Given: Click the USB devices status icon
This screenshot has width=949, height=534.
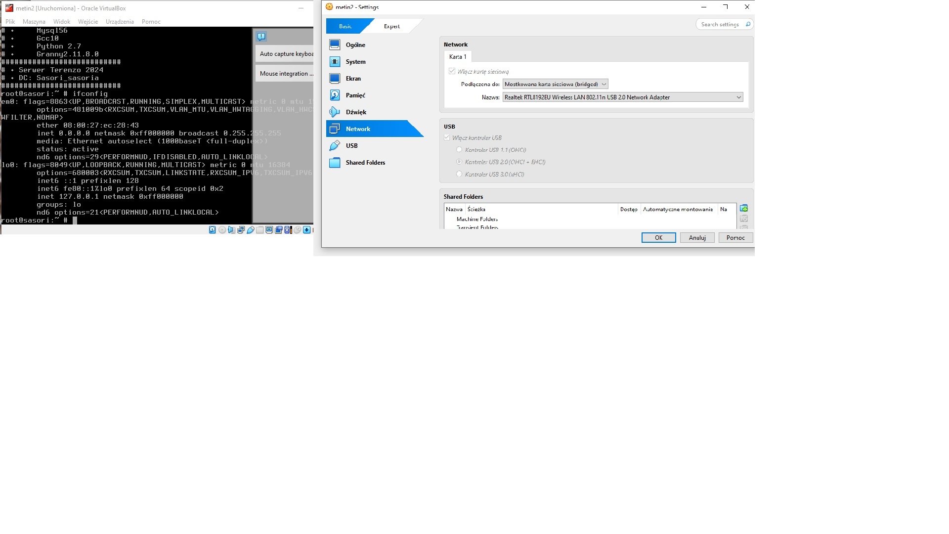Looking at the screenshot, I should tap(250, 230).
